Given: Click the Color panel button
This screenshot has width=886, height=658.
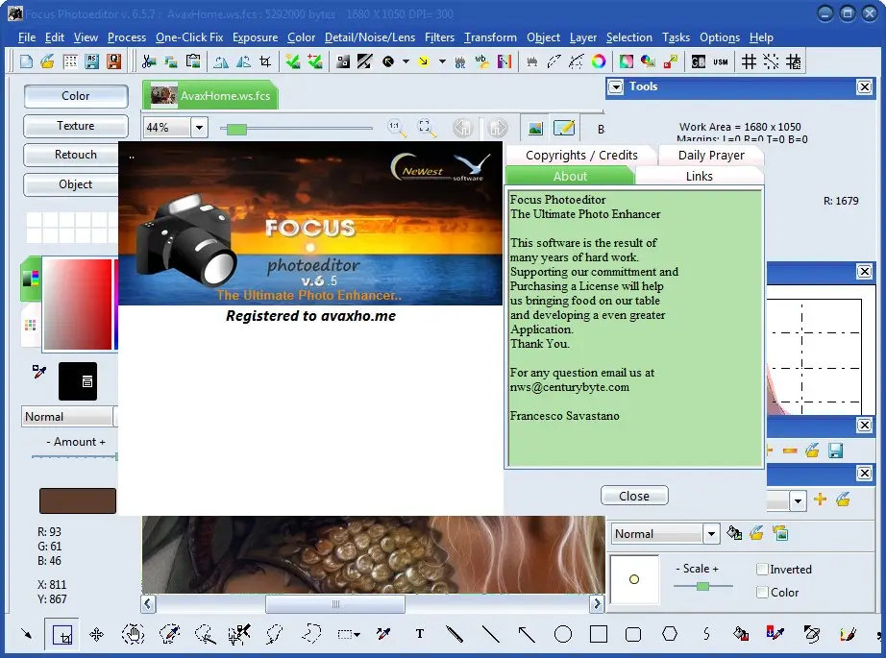Looking at the screenshot, I should [76, 96].
